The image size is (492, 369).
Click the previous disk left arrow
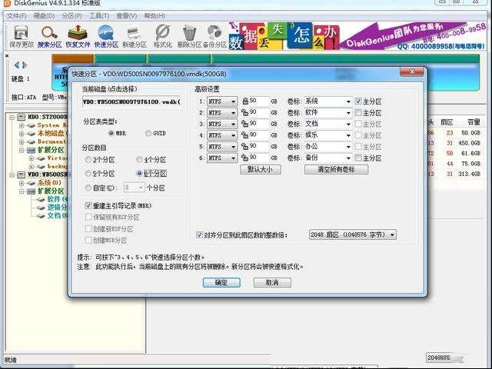tap(17, 65)
